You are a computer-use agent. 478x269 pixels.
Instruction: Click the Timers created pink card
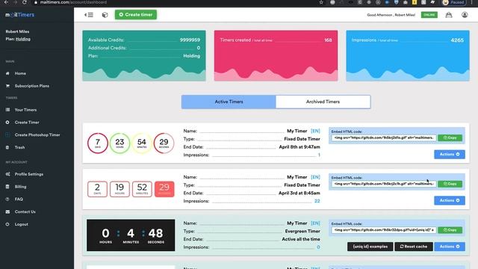point(276,55)
